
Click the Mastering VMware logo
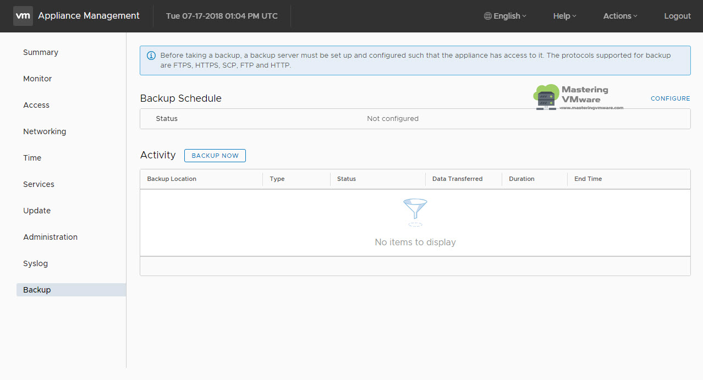pyautogui.click(x=576, y=96)
